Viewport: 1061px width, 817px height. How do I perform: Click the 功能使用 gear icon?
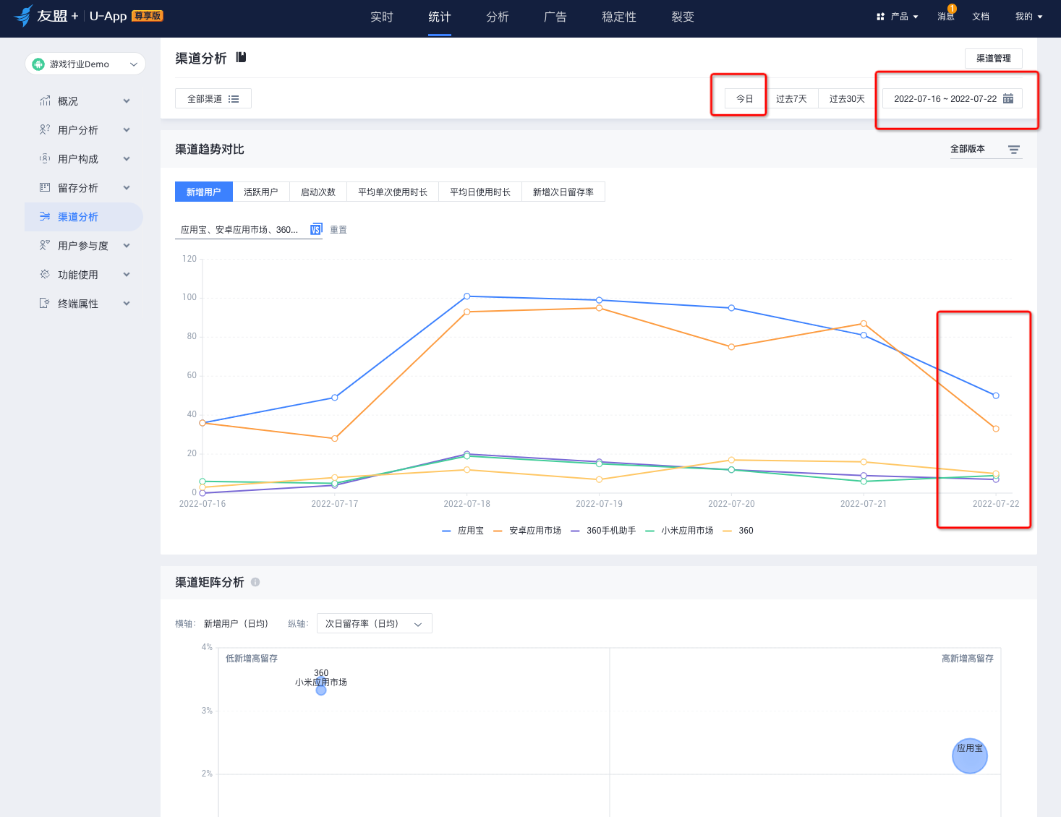[45, 275]
